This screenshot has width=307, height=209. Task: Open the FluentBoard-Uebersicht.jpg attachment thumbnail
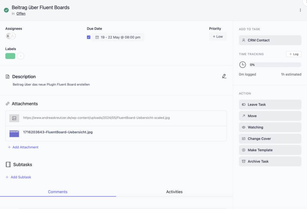coord(14,132)
